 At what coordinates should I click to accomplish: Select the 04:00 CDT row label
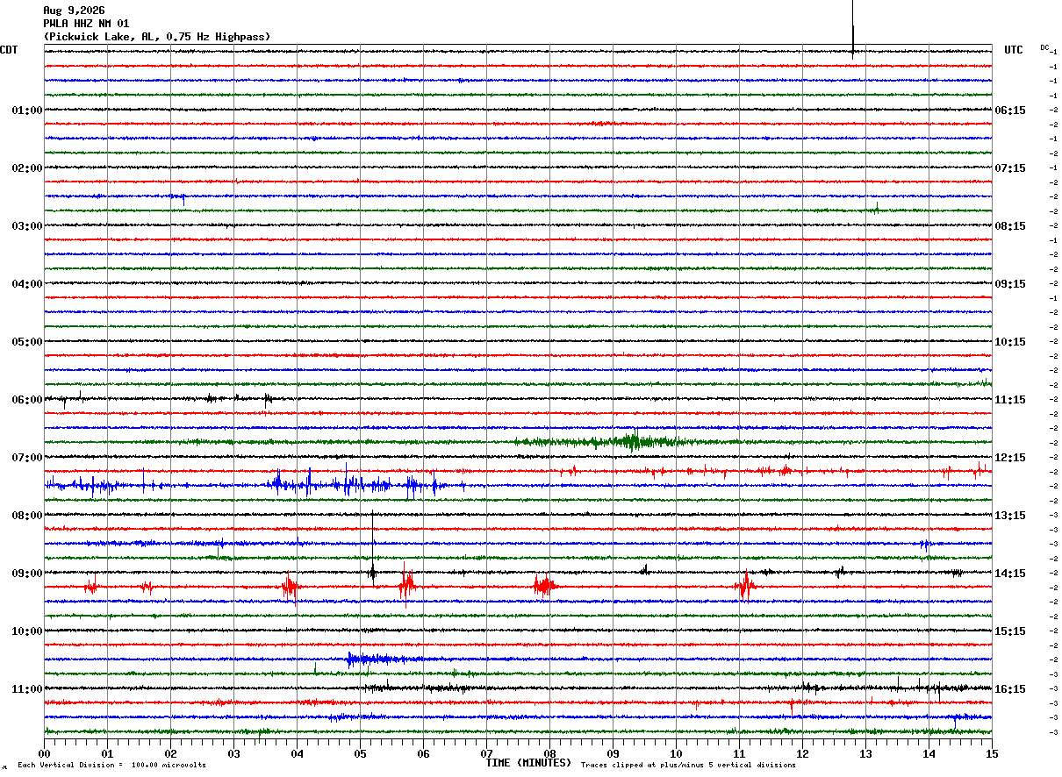coord(27,284)
